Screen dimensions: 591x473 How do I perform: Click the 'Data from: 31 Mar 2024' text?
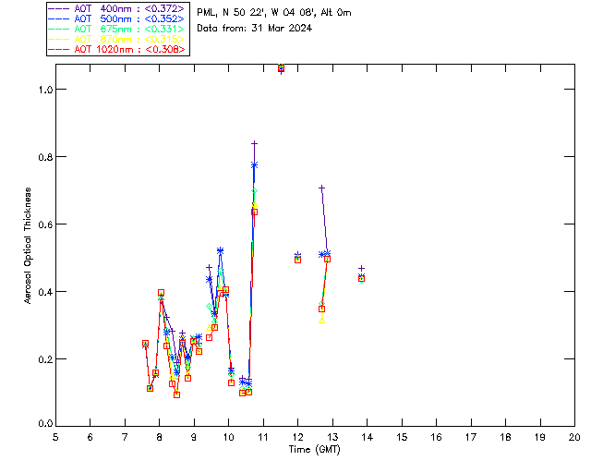[255, 28]
